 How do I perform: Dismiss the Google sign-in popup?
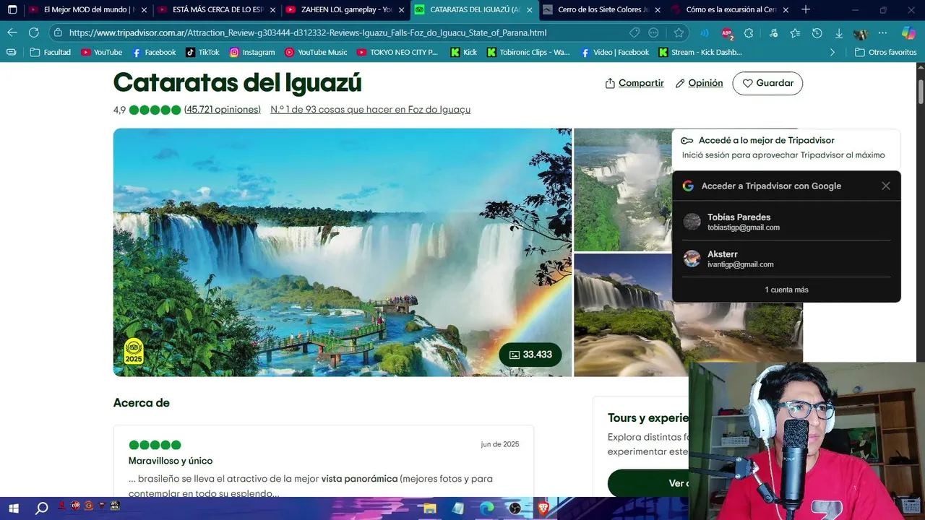(886, 186)
